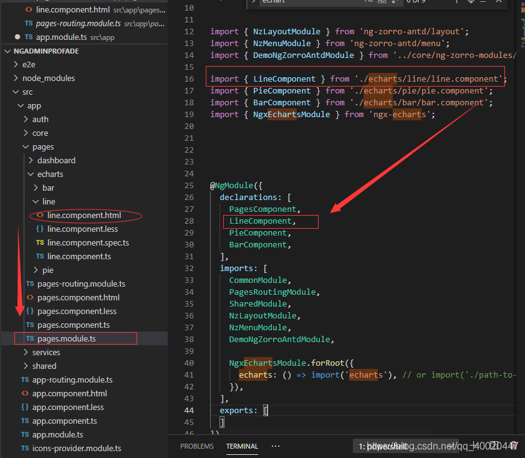
Task: Click line number 28 in the gutter
Action: (189, 221)
